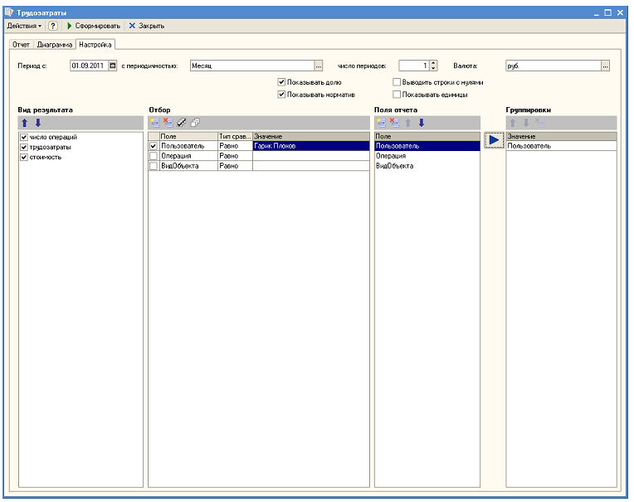Add a new filter row in Отбор
This screenshot has height=502, width=634.
155,123
